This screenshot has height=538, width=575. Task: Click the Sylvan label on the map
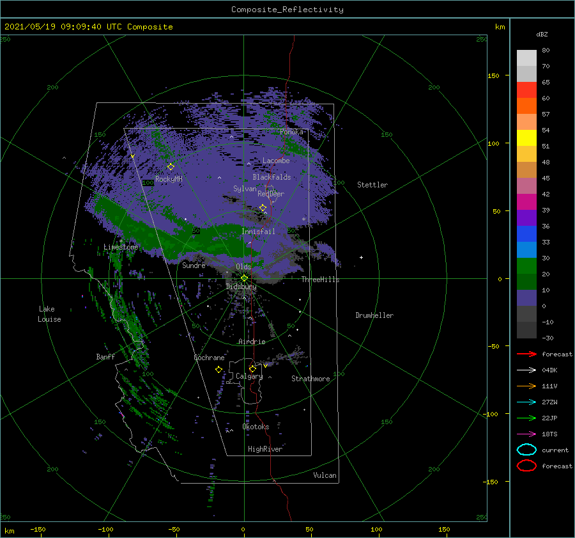click(x=245, y=189)
